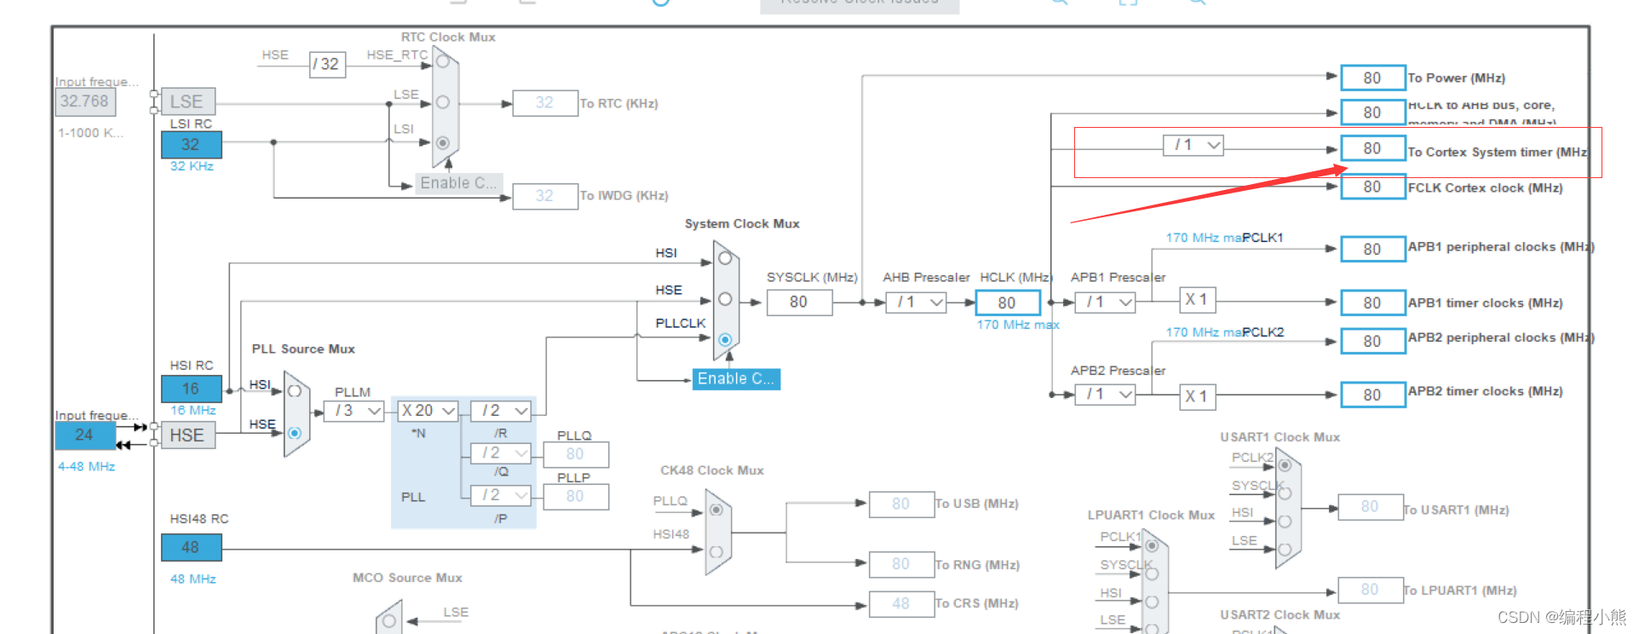Screen dimensions: 1639x634
Task: Click SYSCLK (MHz) value box
Action: [x=799, y=303]
